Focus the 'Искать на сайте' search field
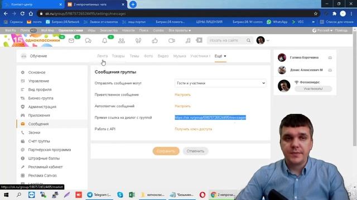The height and width of the screenshot is (200, 357). point(226,41)
